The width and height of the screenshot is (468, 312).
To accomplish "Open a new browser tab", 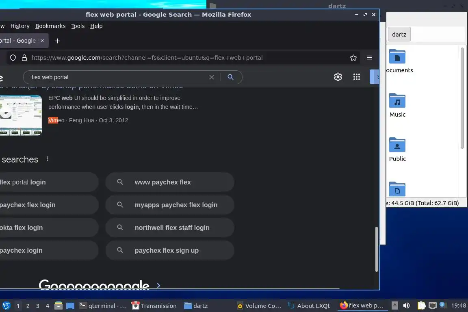I will pos(58,41).
